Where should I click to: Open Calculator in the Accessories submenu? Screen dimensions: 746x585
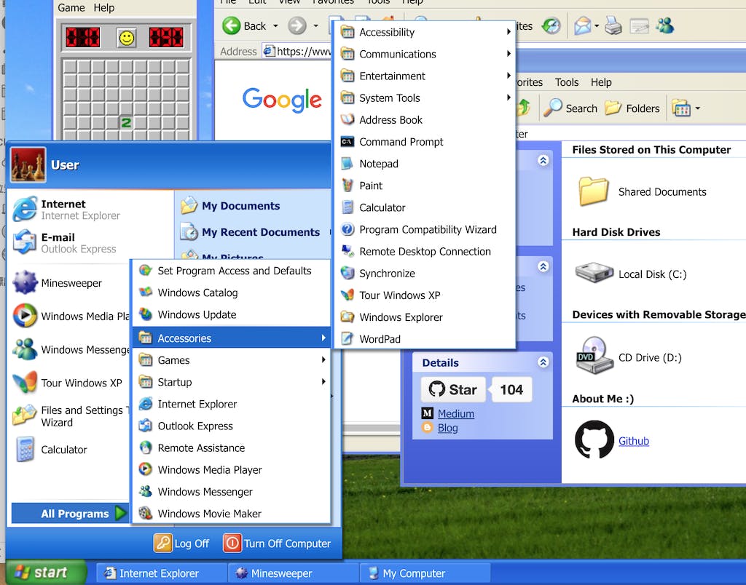tap(382, 207)
